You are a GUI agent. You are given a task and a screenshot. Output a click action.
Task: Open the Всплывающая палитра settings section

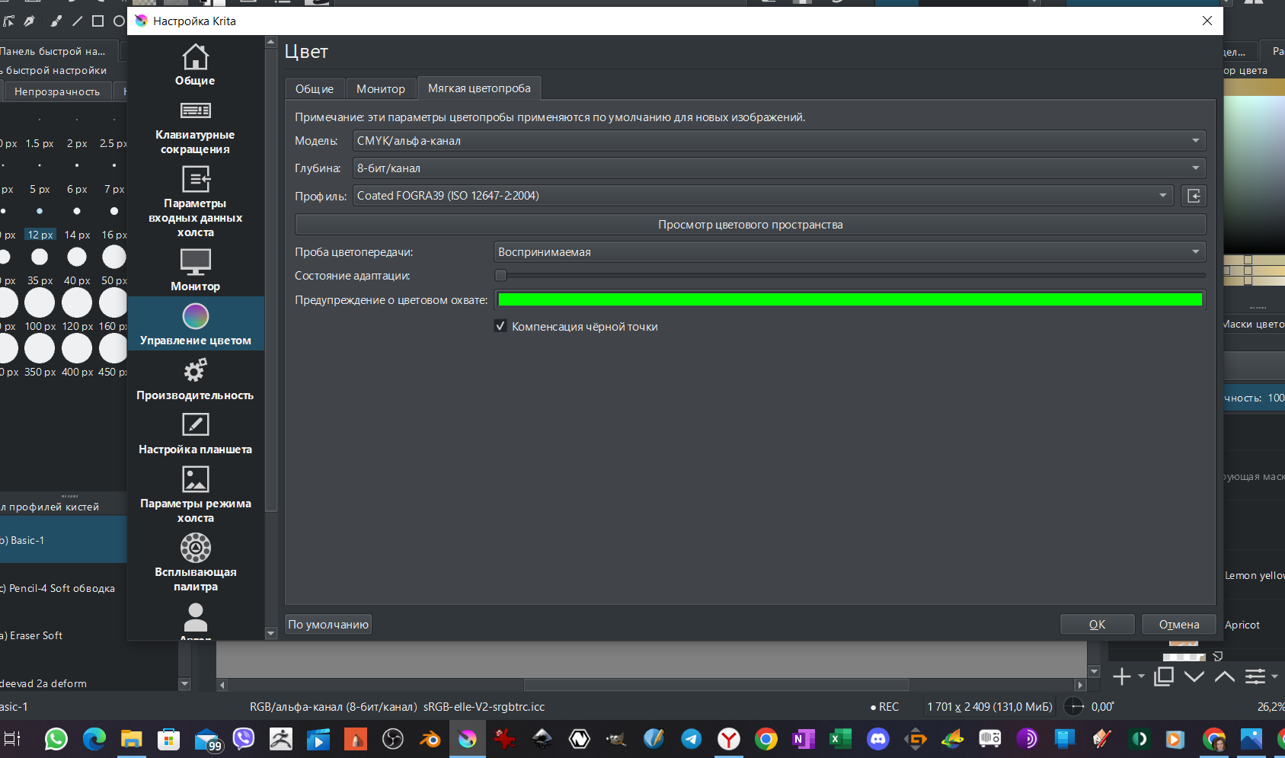(195, 563)
